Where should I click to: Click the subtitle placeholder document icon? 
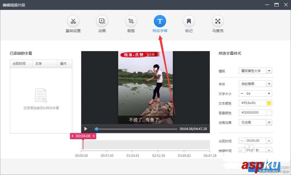tap(41, 95)
